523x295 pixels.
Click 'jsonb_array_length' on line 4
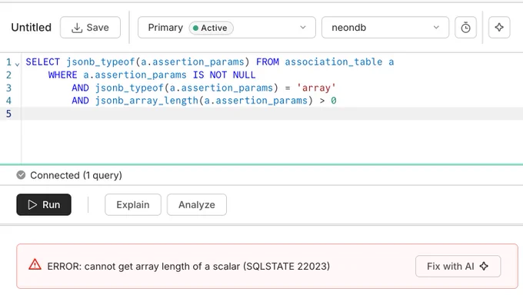[x=147, y=101]
